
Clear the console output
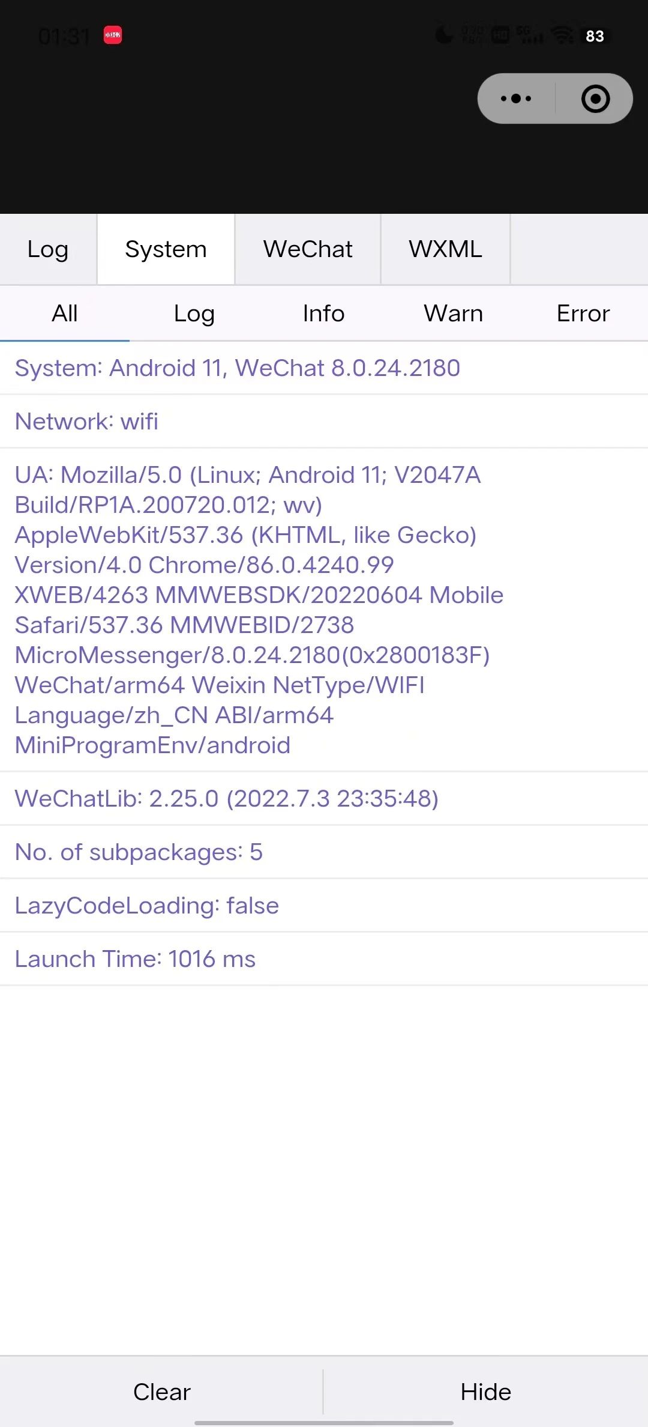pyautogui.click(x=161, y=1392)
